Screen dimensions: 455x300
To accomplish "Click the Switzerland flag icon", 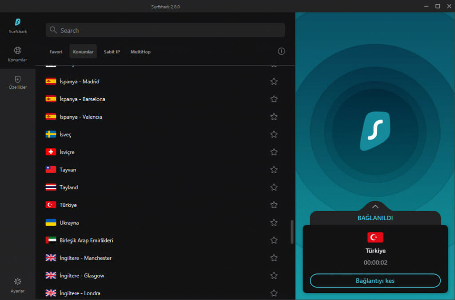I will click(51, 152).
